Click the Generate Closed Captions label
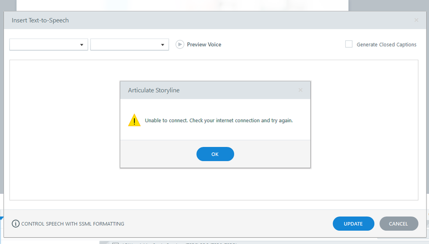This screenshot has width=429, height=244. (386, 45)
